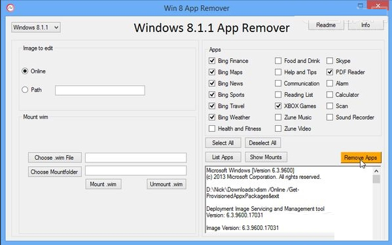This screenshot has width=392, height=245.
Task: Toggle the XBOX Games checkbox
Action: click(278, 106)
